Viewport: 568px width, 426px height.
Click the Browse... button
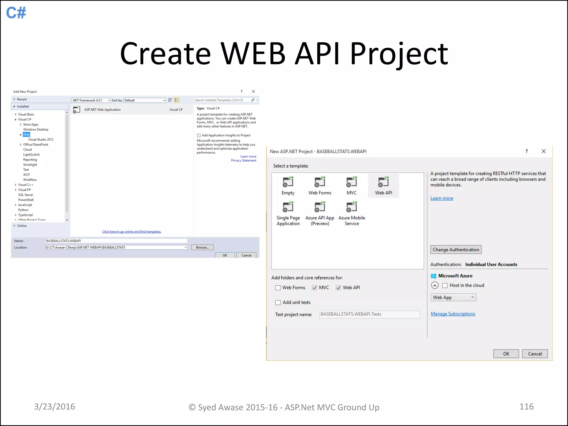tap(202, 247)
